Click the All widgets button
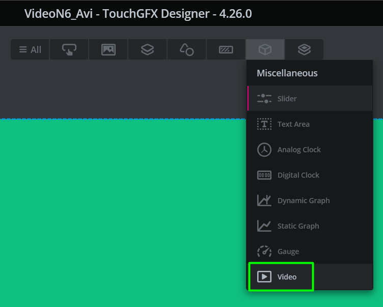 pos(30,49)
